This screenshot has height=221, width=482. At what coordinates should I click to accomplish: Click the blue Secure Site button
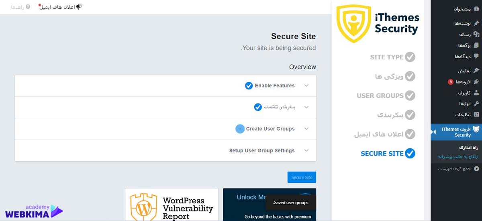tap(302, 177)
